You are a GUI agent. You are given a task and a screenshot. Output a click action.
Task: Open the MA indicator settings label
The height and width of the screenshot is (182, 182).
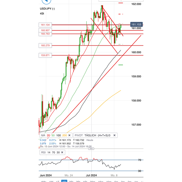click(x=43, y=135)
